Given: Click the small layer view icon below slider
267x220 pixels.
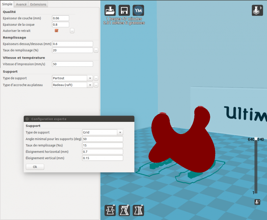Looking at the screenshot, I should (257, 202).
